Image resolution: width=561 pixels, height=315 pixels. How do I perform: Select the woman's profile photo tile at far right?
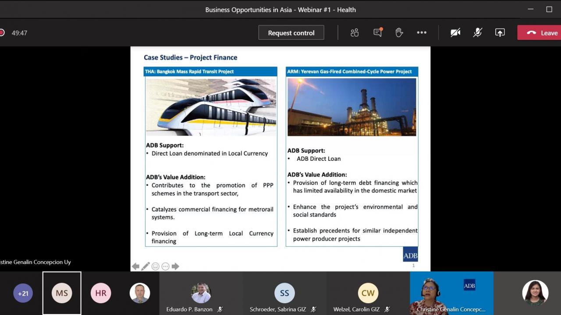click(535, 293)
